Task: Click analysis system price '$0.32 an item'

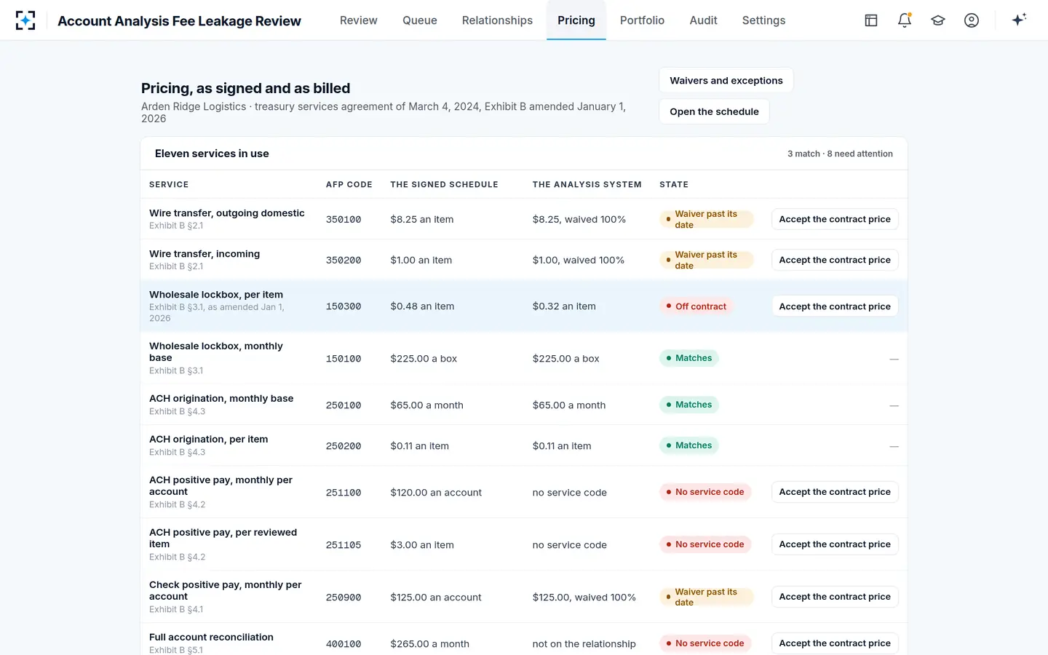Action: coord(564,306)
